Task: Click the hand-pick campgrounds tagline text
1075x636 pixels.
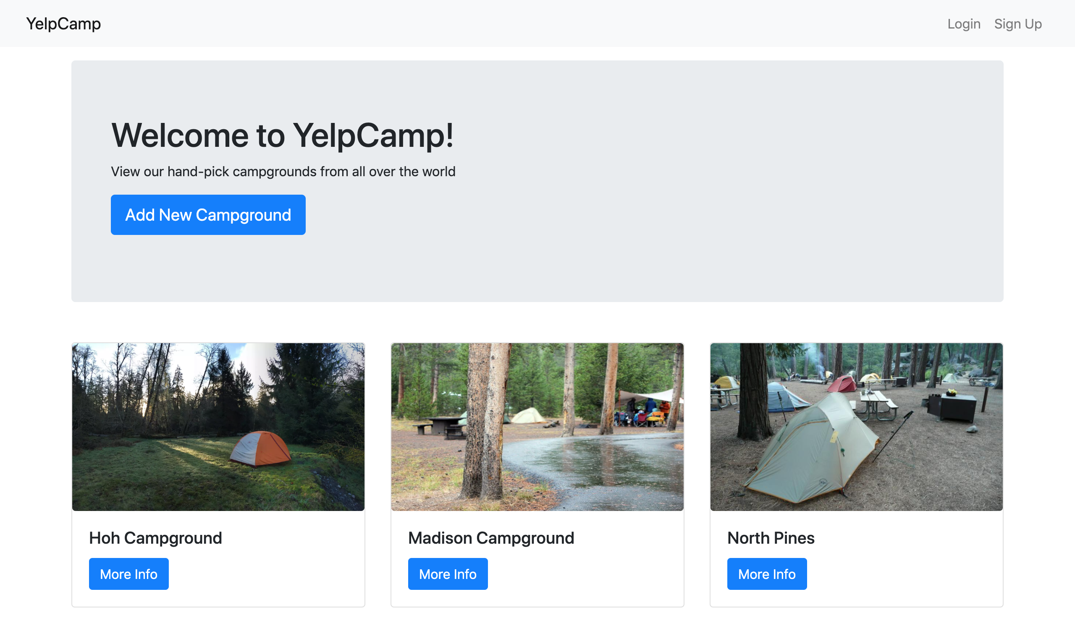Action: pyautogui.click(x=283, y=171)
